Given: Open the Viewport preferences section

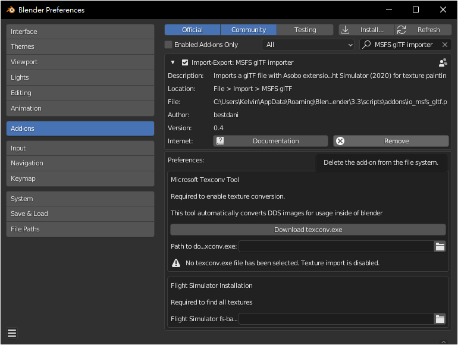Looking at the screenshot, I should click(80, 62).
